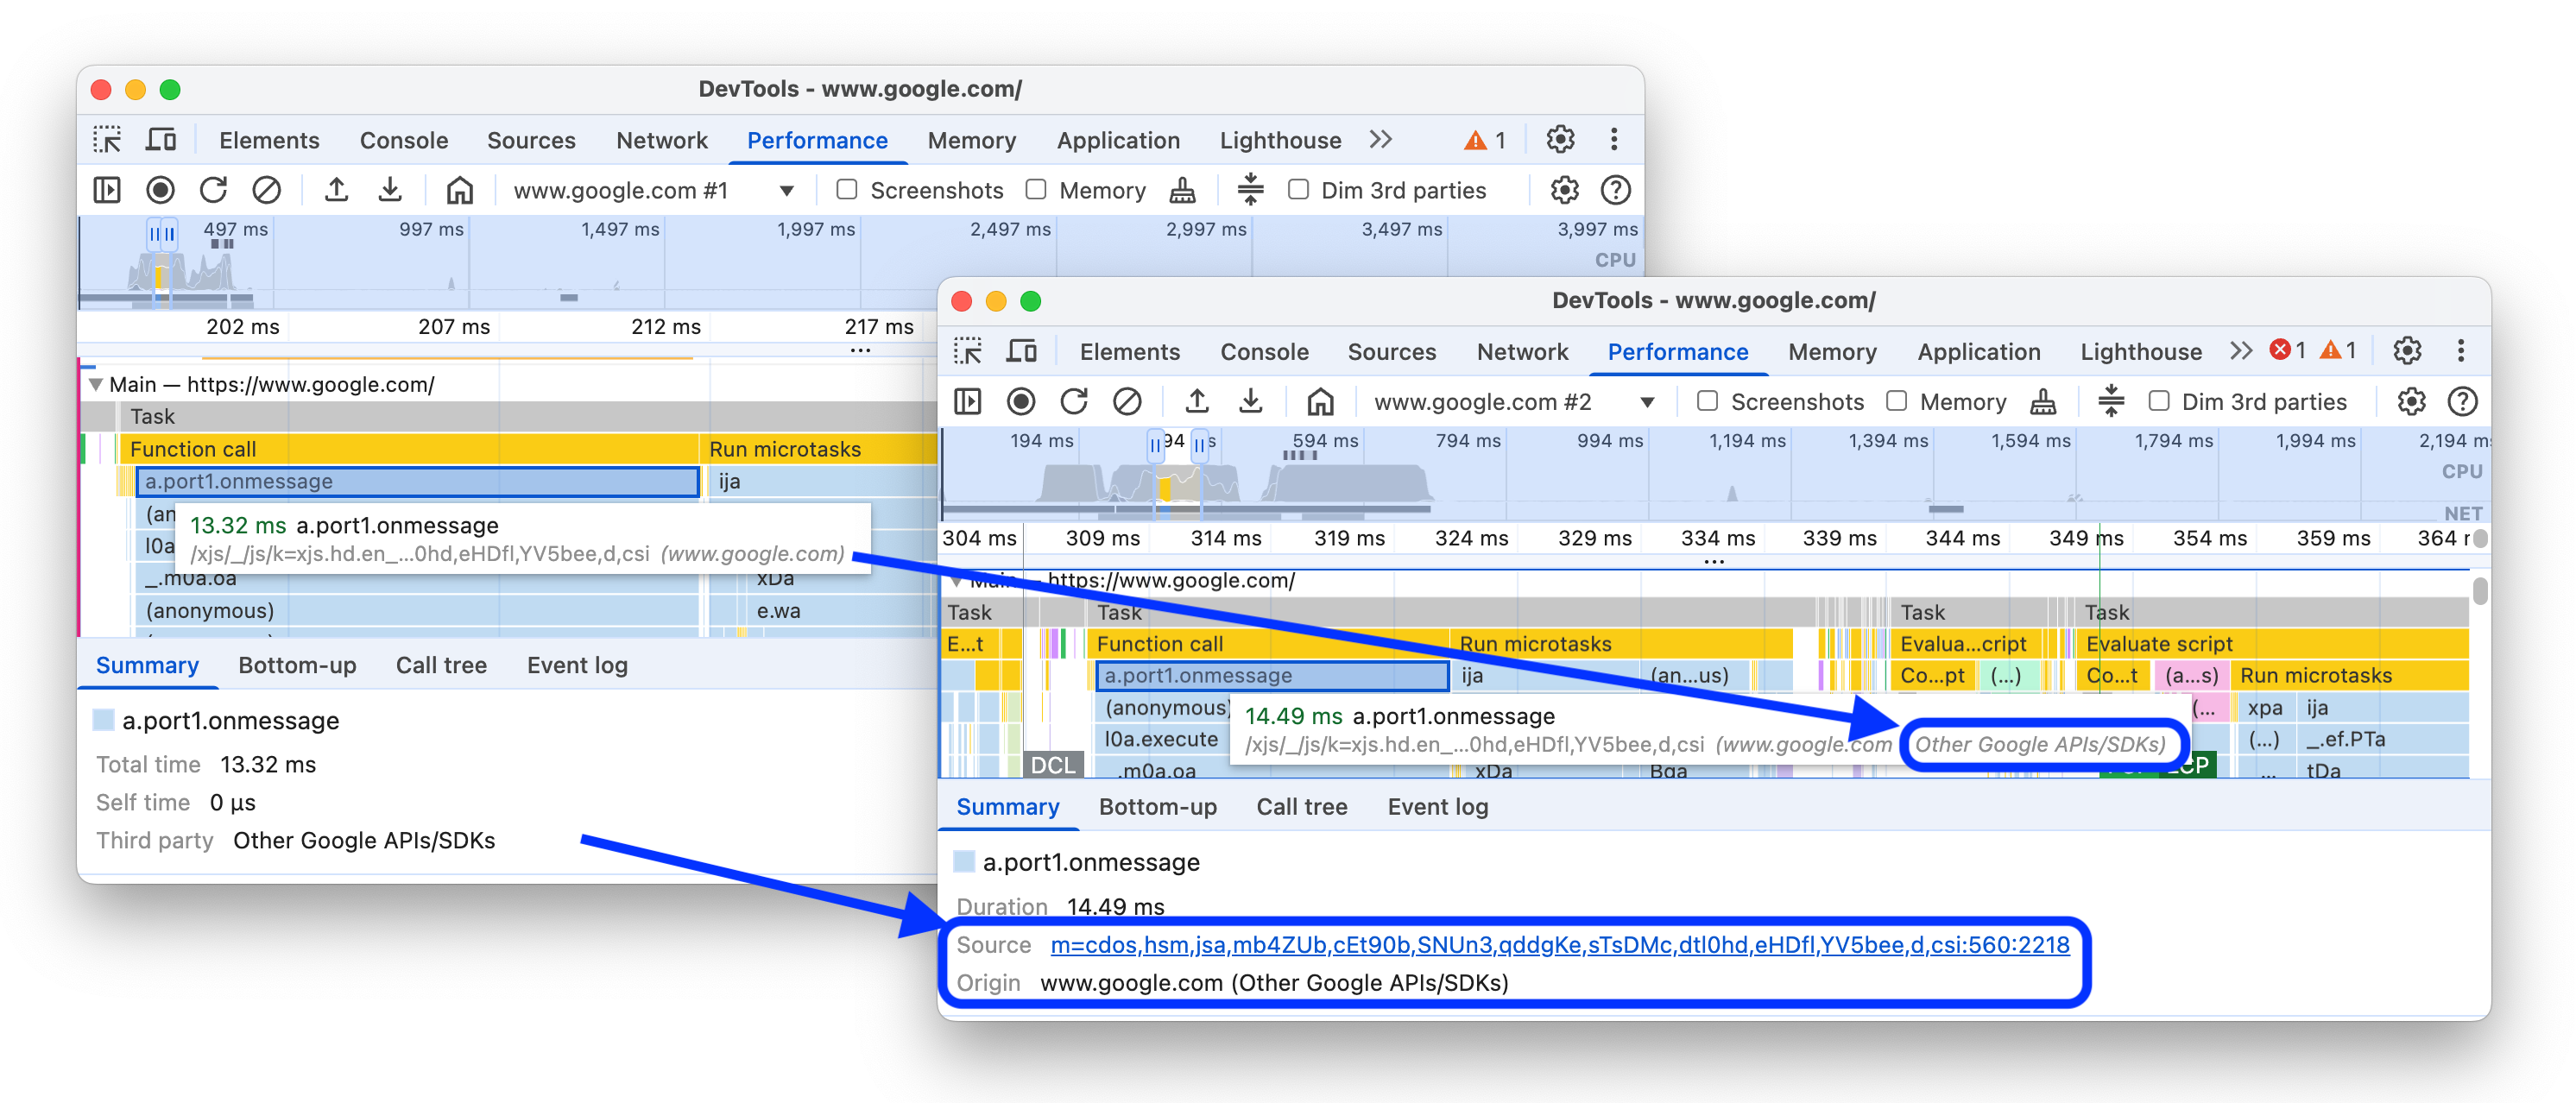Screen dimensions: 2576x1103
Task: Open capture settings with the gear icon
Action: point(1563,190)
